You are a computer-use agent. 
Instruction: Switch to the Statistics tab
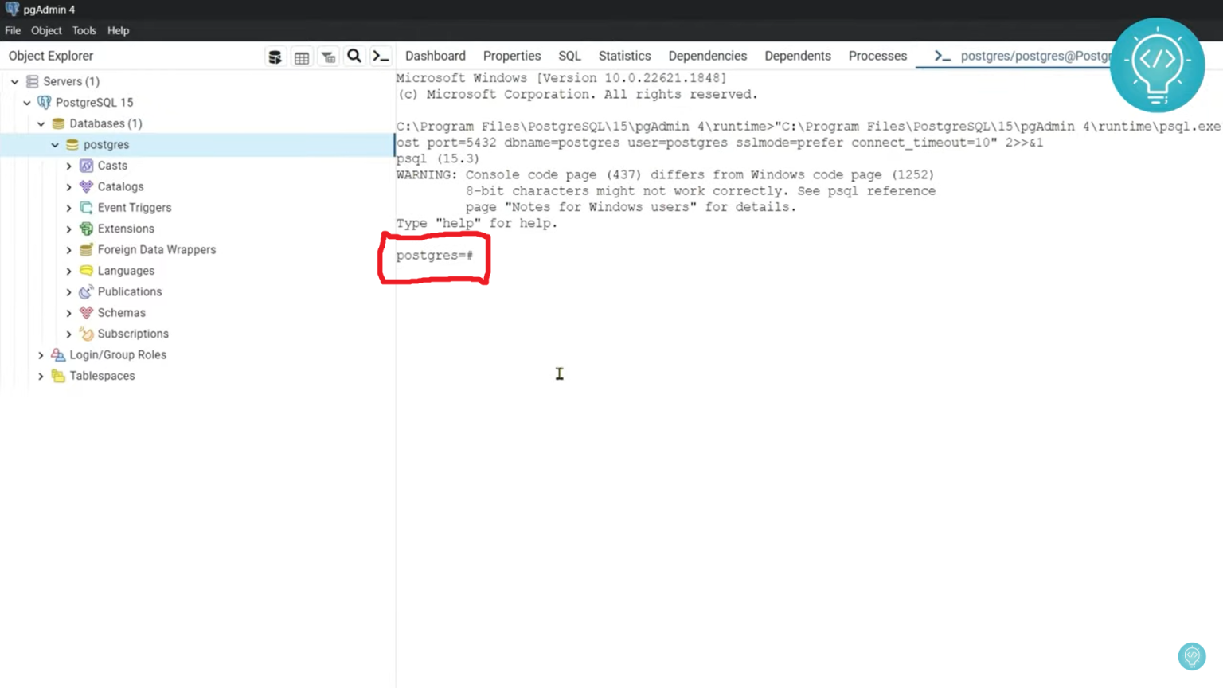pos(624,56)
